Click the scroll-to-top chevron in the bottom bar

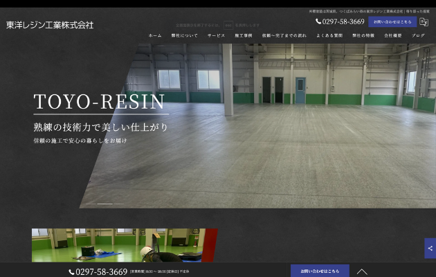pos(362,271)
